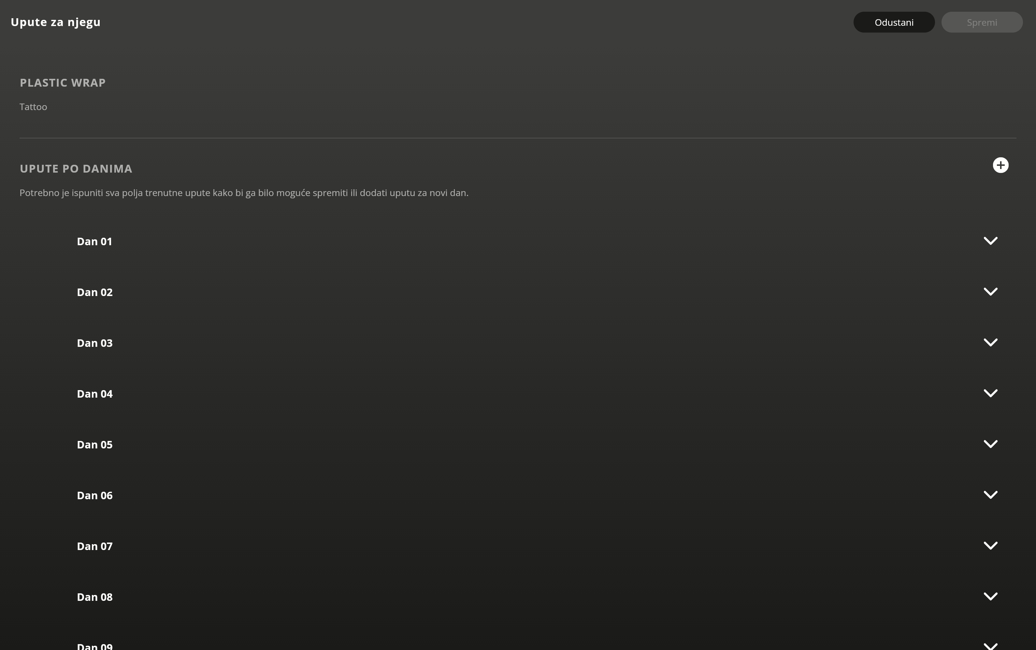This screenshot has width=1036, height=650.
Task: Expand Dan 07 chevron arrow
Action: (990, 545)
